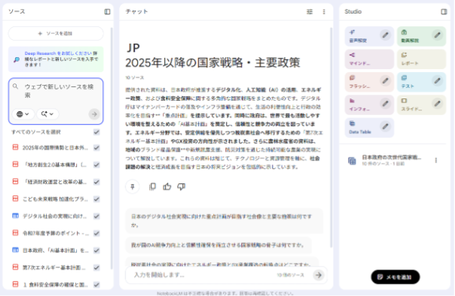
Task: Edit 音声解説 card with pencil icon
Action: pos(385,35)
